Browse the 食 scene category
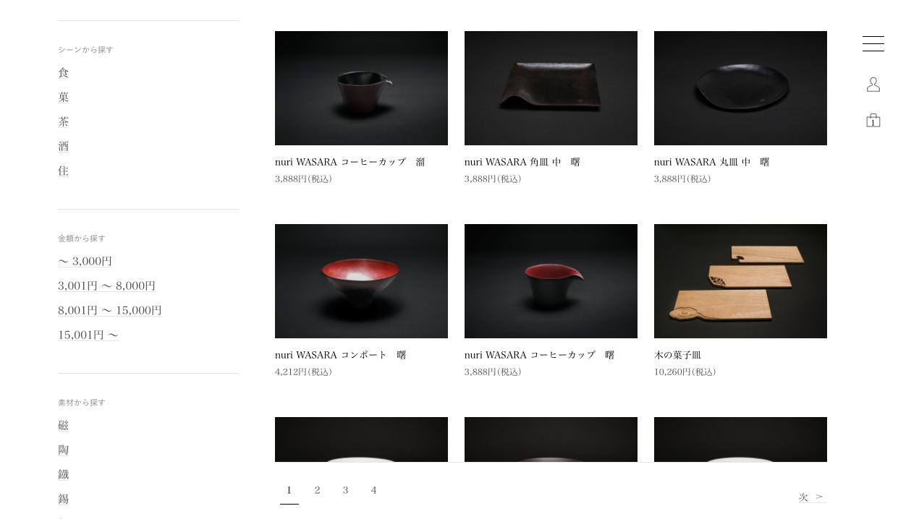 click(x=64, y=72)
